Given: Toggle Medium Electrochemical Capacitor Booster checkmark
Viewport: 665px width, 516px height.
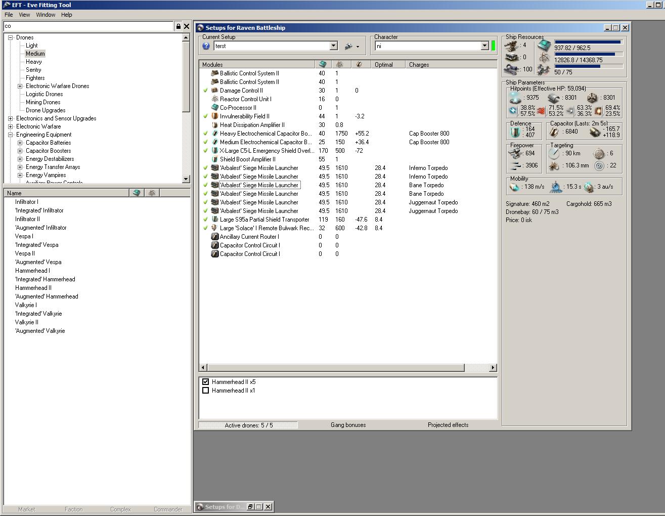Looking at the screenshot, I should 206,142.
